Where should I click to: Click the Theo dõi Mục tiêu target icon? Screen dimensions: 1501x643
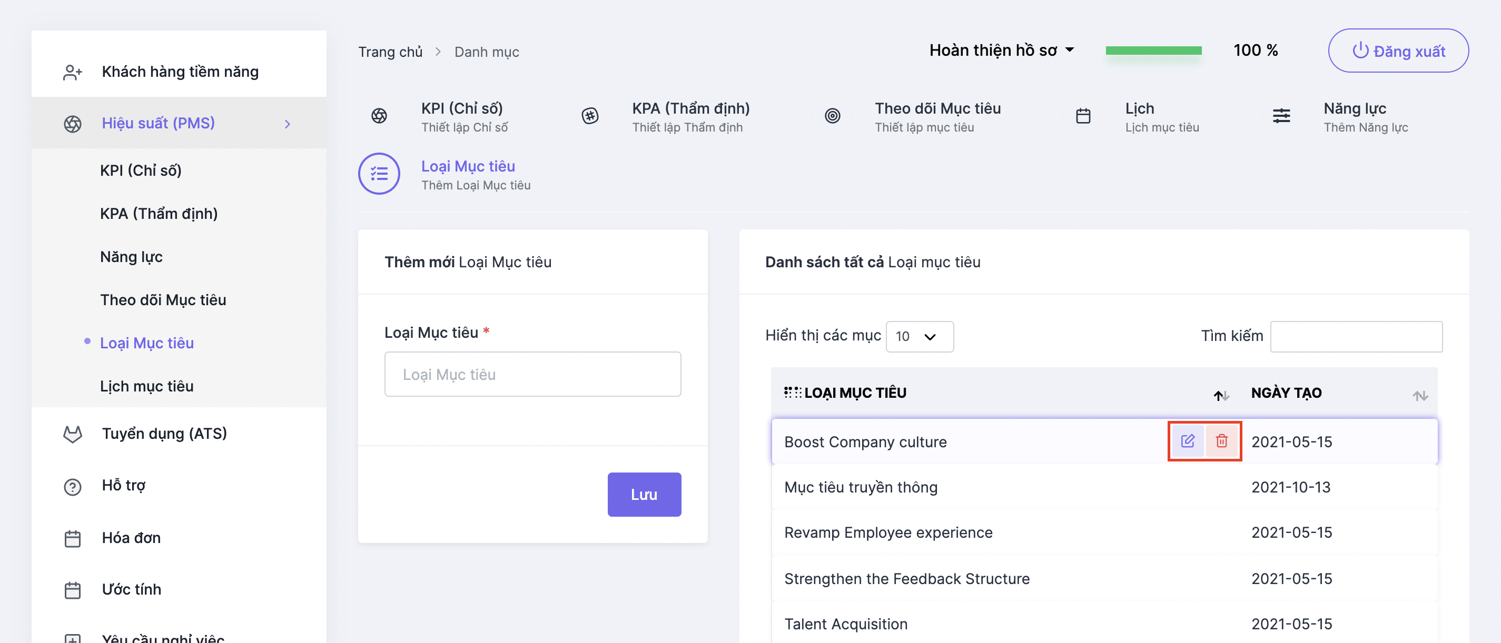(x=833, y=116)
